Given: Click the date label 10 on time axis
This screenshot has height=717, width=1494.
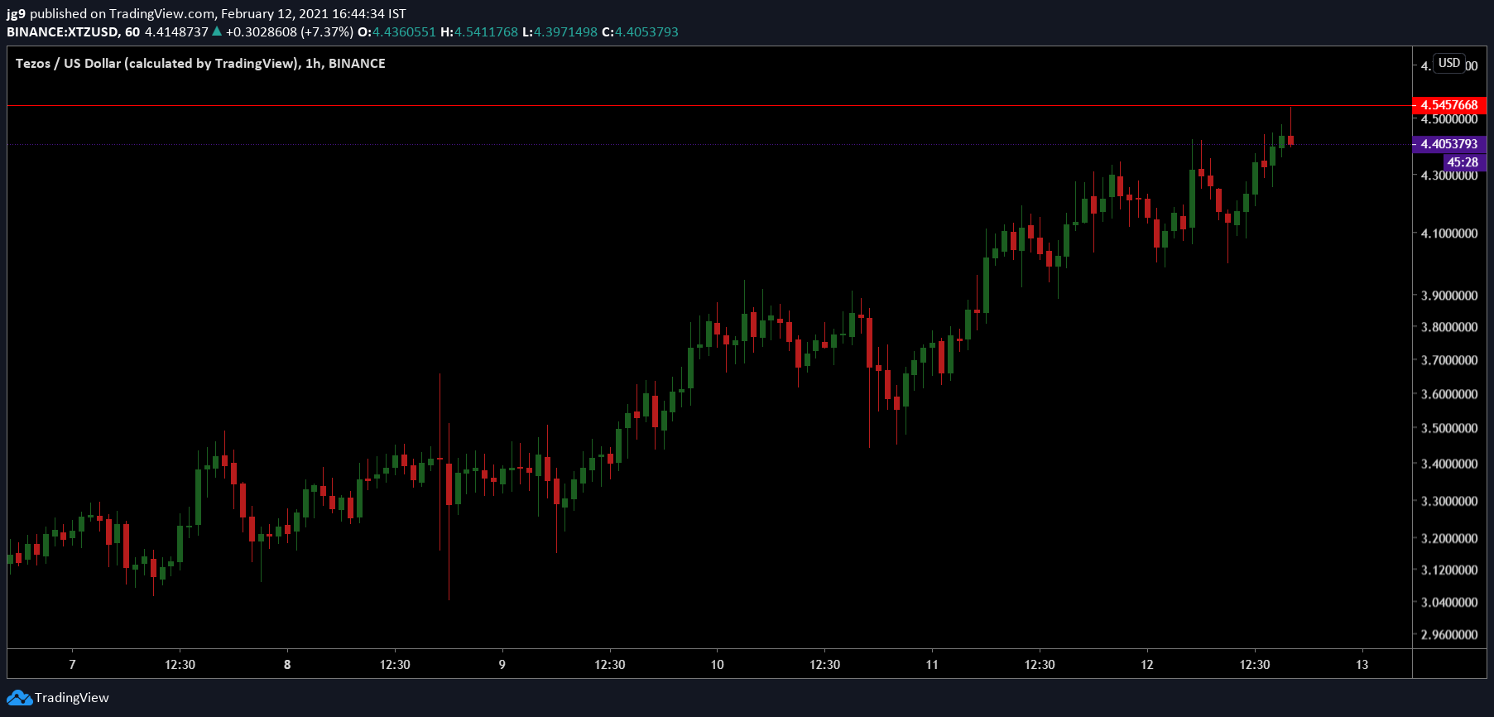Looking at the screenshot, I should (x=718, y=665).
